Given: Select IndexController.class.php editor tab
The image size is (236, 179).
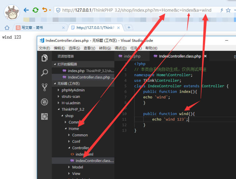Looking at the screenshot, I should (180, 56).
